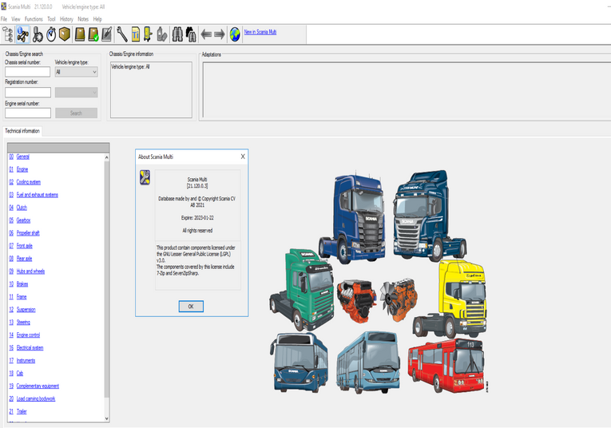611x428 pixels.
Task: Select the wrench tool icon
Action: pyautogui.click(x=121, y=34)
